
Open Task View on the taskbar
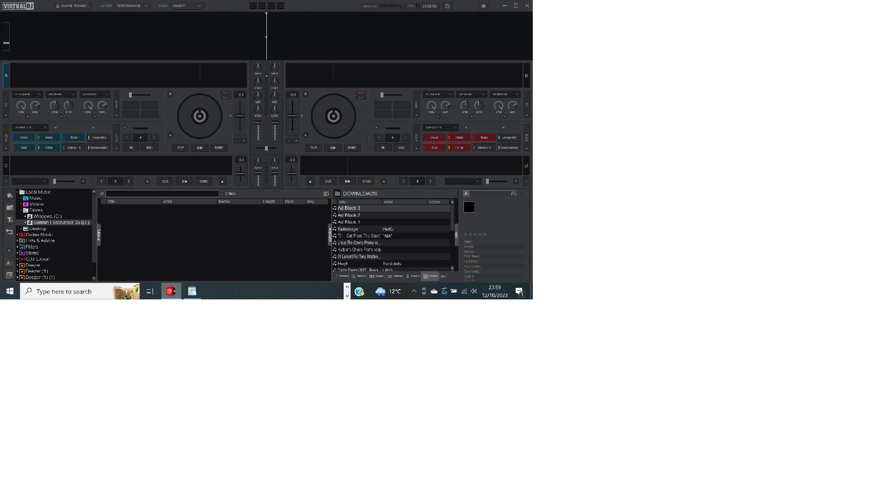pos(150,291)
